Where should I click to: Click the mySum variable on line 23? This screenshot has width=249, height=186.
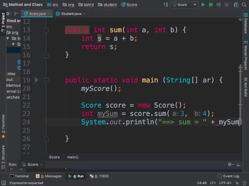click(x=107, y=114)
